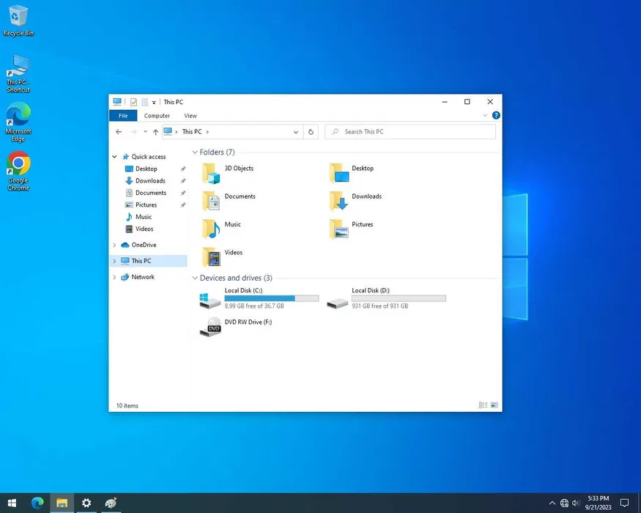641x513 pixels.
Task: Open Explorer Help question mark icon
Action: point(496,115)
